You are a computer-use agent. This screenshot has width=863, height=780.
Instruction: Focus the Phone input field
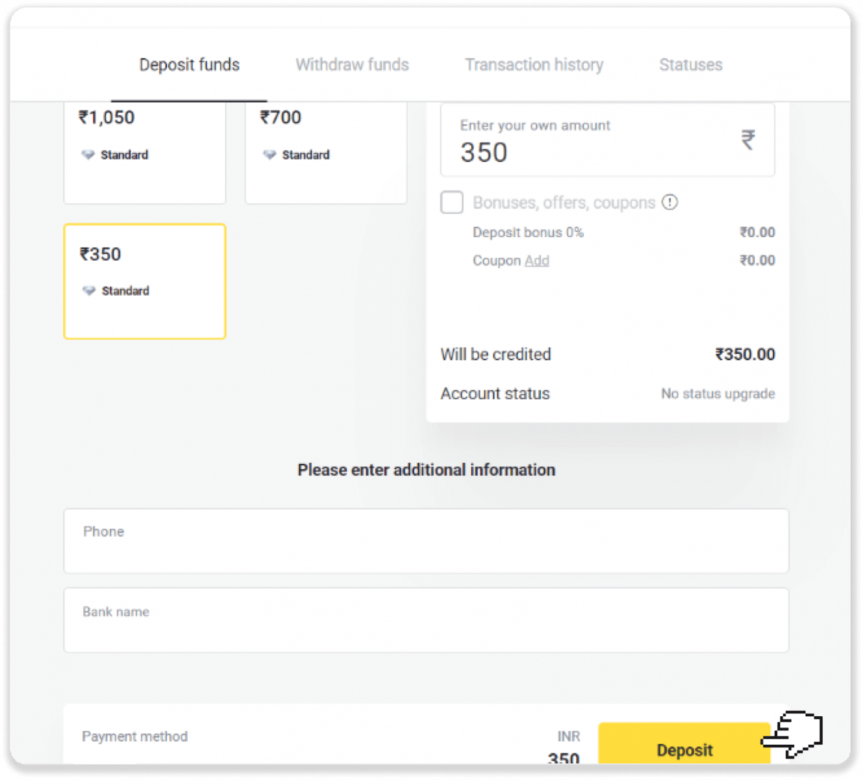[426, 541]
